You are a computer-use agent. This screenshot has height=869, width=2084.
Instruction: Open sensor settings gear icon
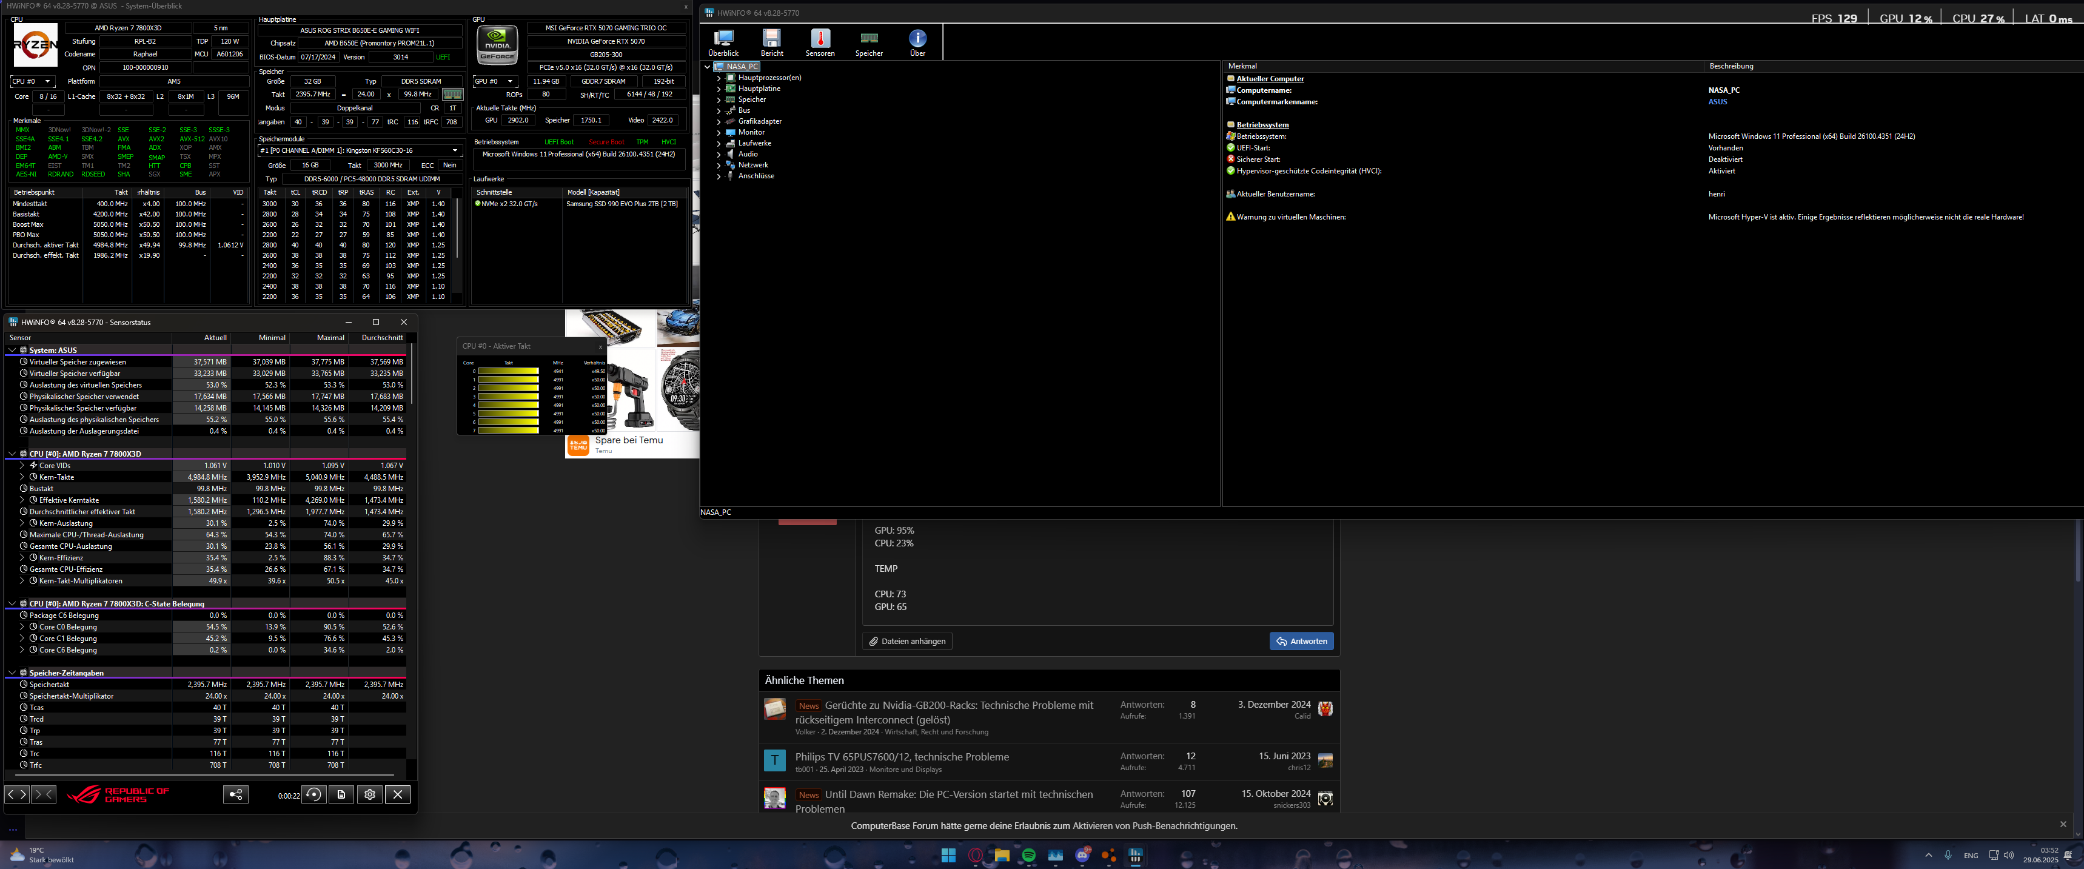coord(370,794)
